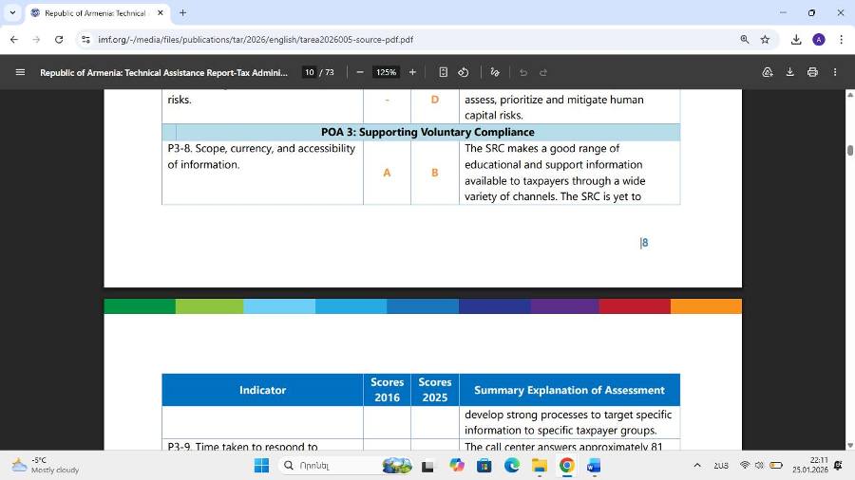Print the PDF document
Screen dimensions: 855x480
(812, 72)
